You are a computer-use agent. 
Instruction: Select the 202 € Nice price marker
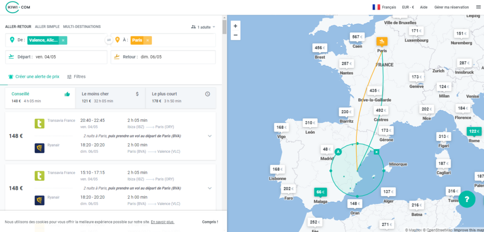tap(427, 109)
